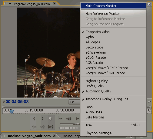This screenshot has height=139, width=153.
Task: Open the Program sequence dropdown triangle
Action: (10, 4)
